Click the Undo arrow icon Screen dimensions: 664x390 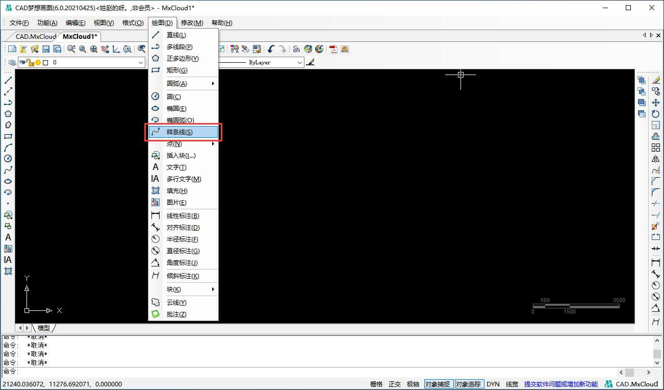click(x=271, y=49)
